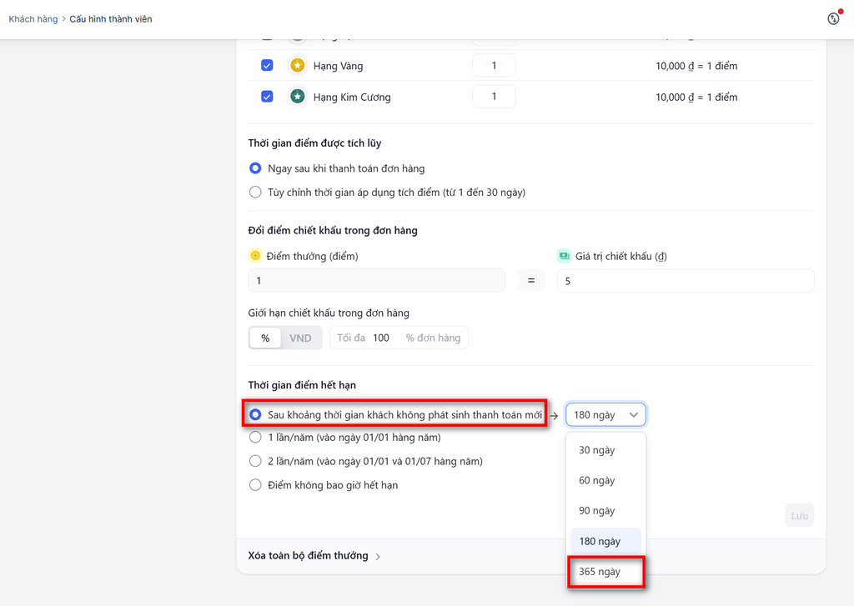Image resolution: width=854 pixels, height=606 pixels.
Task: Click the equals sign between point fields
Action: point(530,281)
